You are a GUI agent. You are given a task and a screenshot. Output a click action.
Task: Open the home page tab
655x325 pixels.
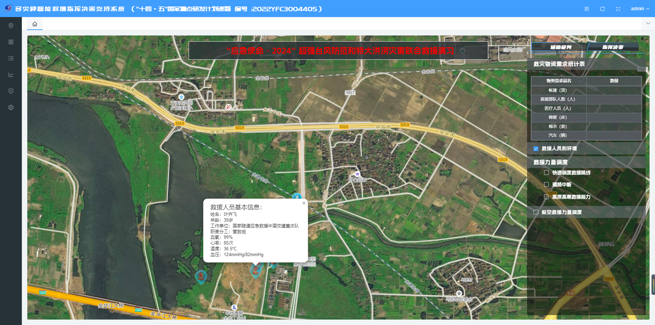(x=35, y=24)
